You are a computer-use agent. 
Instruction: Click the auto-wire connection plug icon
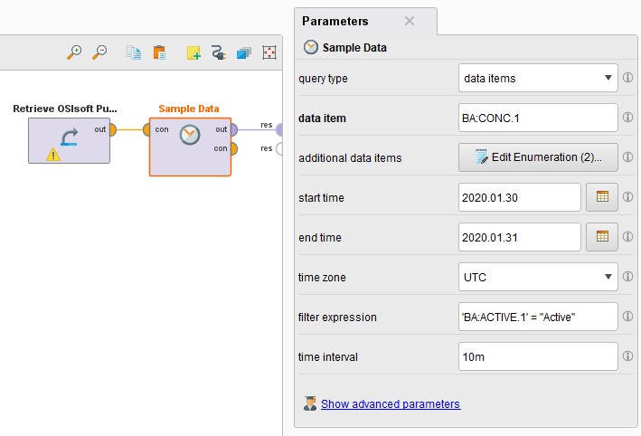(x=218, y=53)
